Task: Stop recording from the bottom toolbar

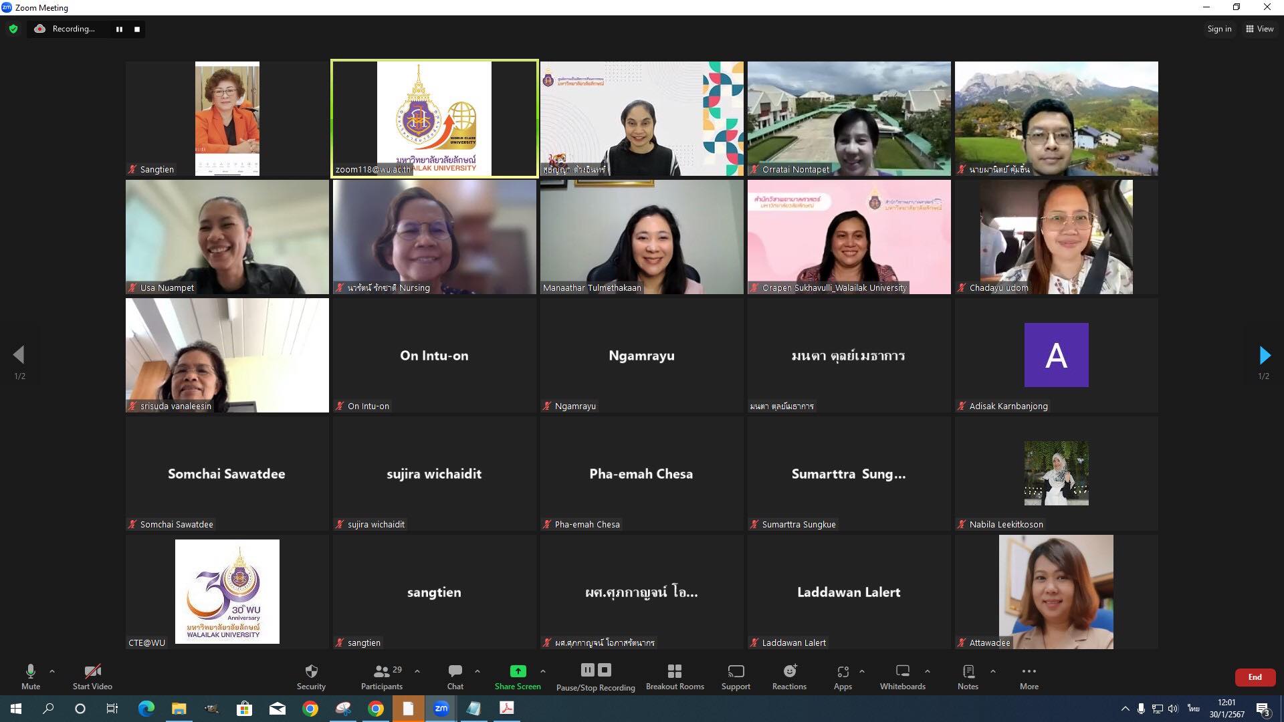Action: (605, 670)
